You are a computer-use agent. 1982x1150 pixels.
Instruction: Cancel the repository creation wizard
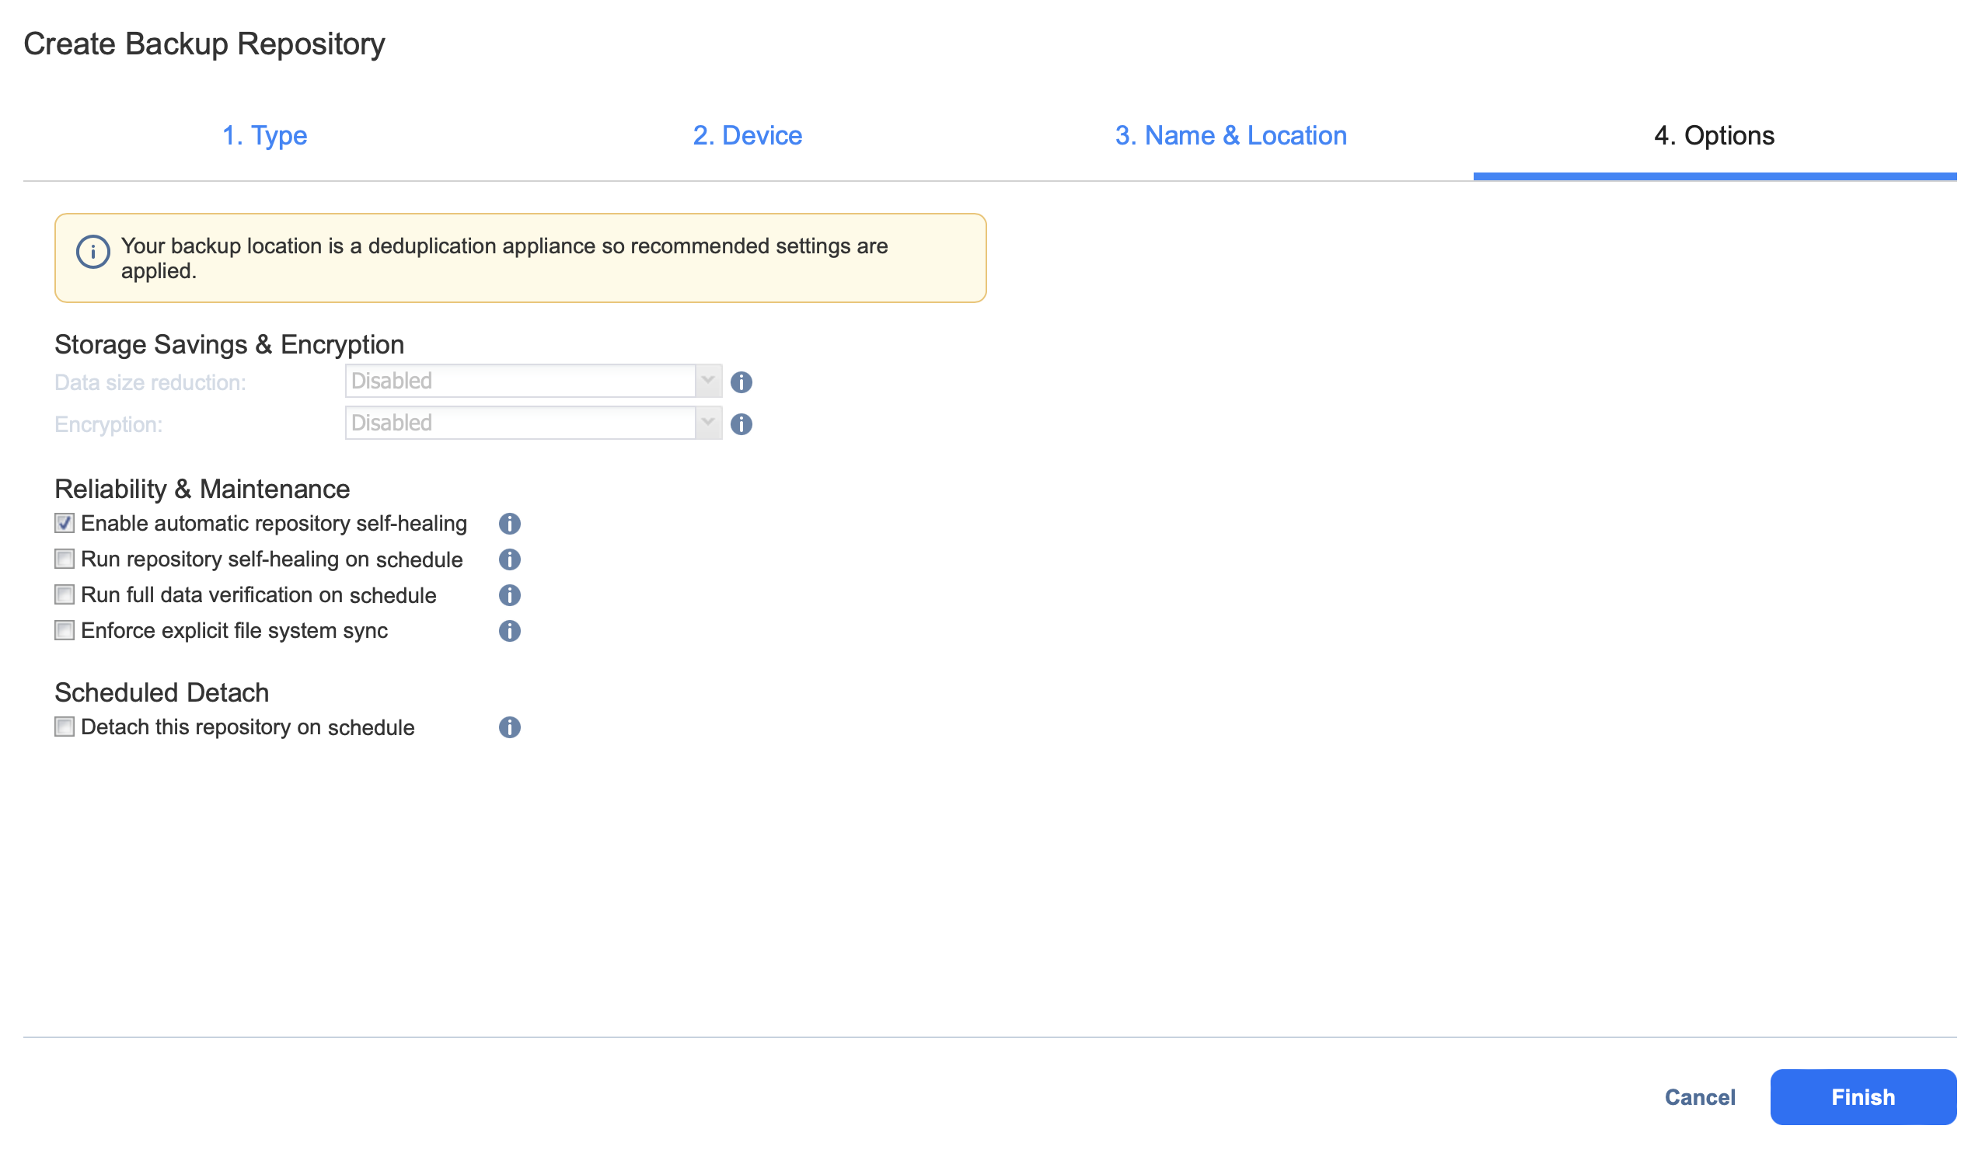[x=1700, y=1097]
